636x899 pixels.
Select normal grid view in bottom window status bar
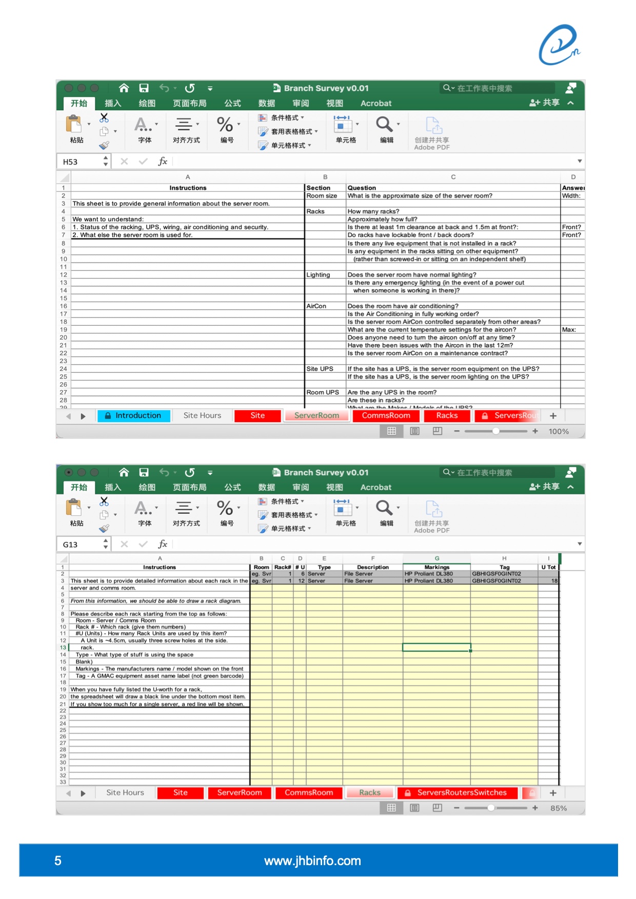click(391, 808)
